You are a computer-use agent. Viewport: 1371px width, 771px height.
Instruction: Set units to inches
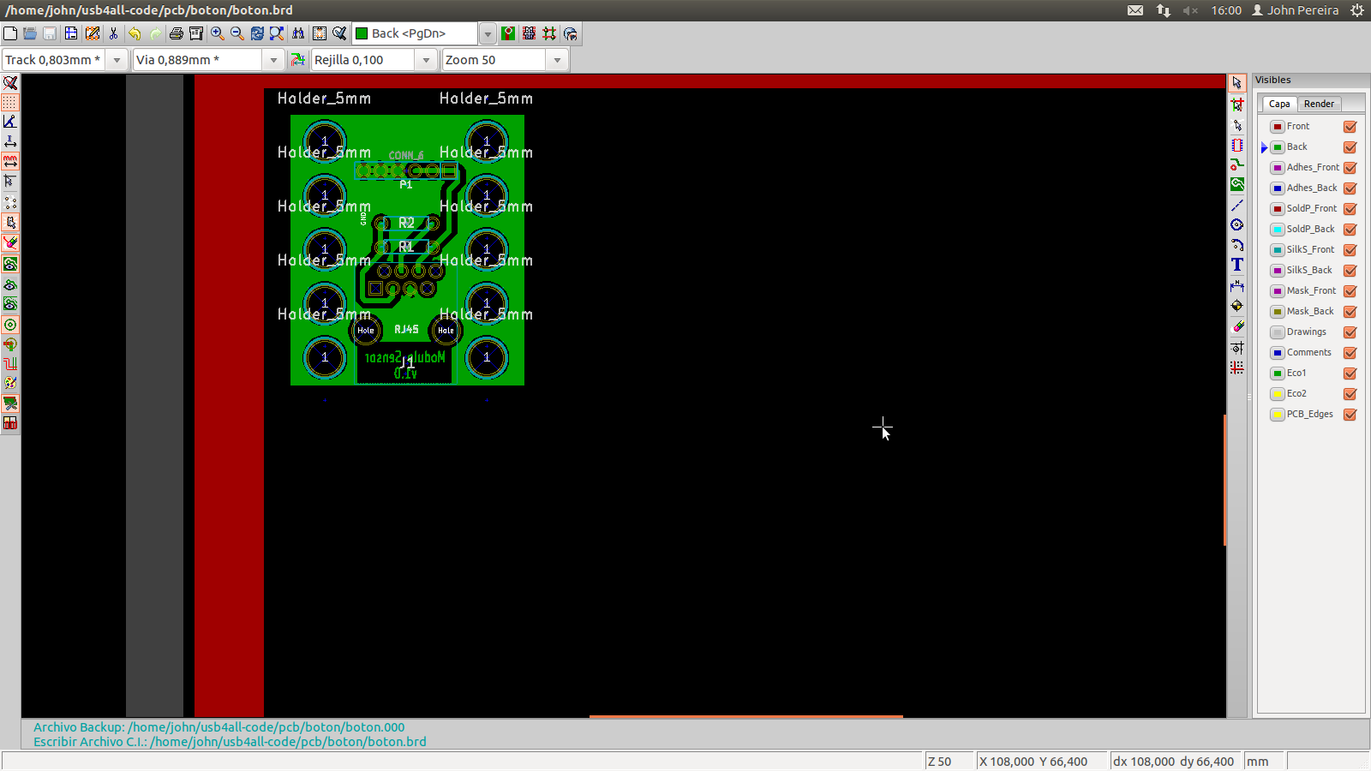click(x=10, y=141)
